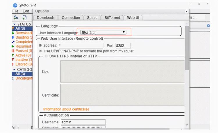Collapse the STATUS section
Screen dimensions: 218x133
click(x=14, y=24)
